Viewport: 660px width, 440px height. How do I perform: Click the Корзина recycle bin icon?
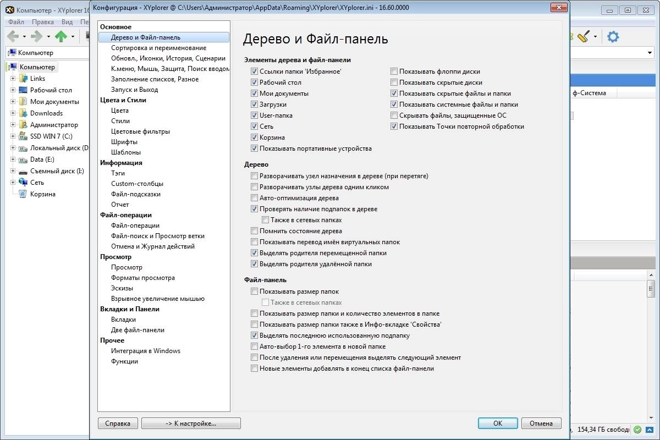point(23,194)
